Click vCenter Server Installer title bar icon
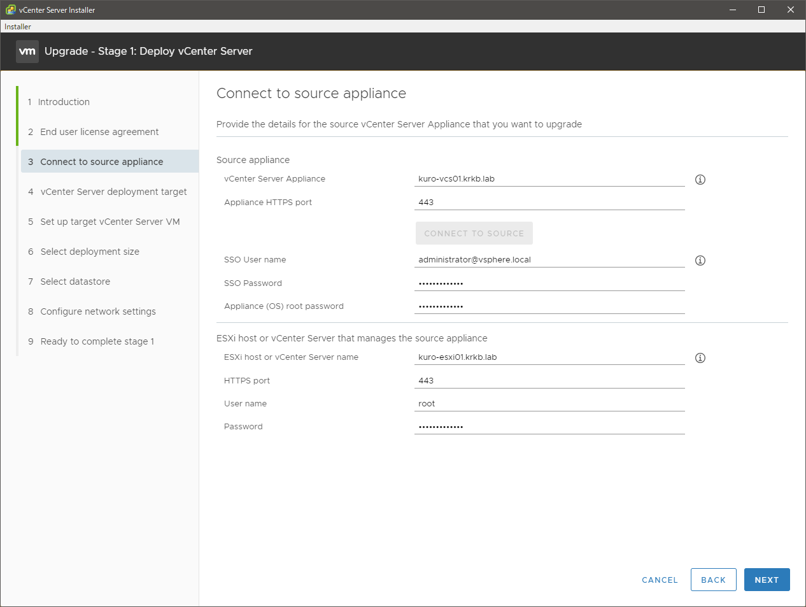The height and width of the screenshot is (607, 806). tap(10, 10)
